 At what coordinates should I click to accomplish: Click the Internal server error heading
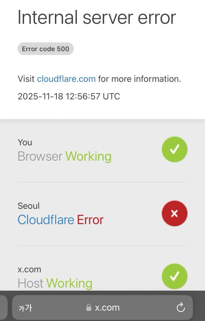(97, 18)
